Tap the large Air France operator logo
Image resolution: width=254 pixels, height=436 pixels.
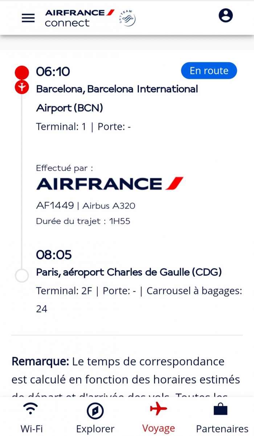click(x=110, y=184)
